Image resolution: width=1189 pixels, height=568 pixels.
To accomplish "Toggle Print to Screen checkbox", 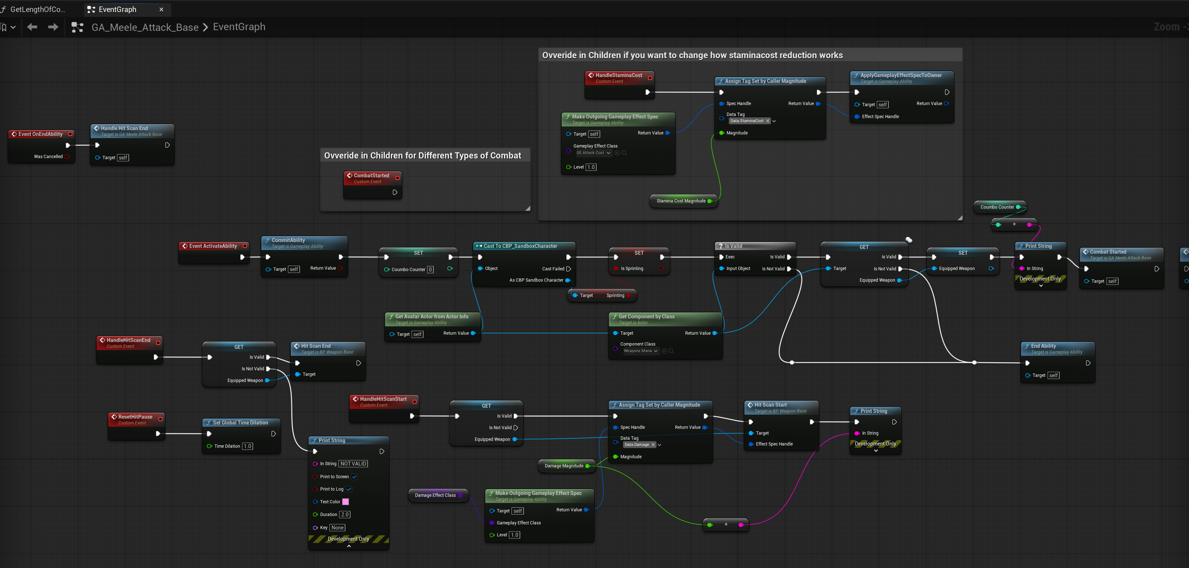I will click(x=354, y=477).
